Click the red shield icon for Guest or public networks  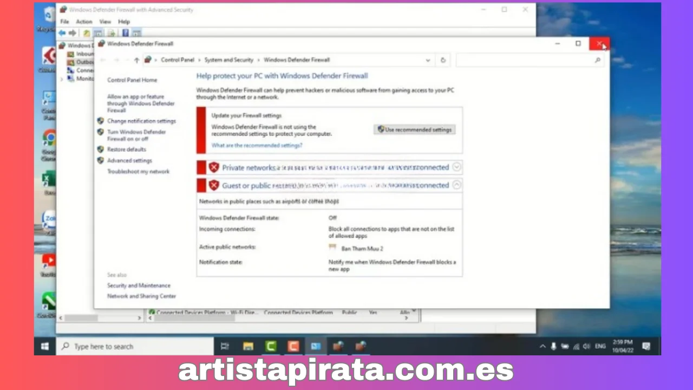point(214,185)
